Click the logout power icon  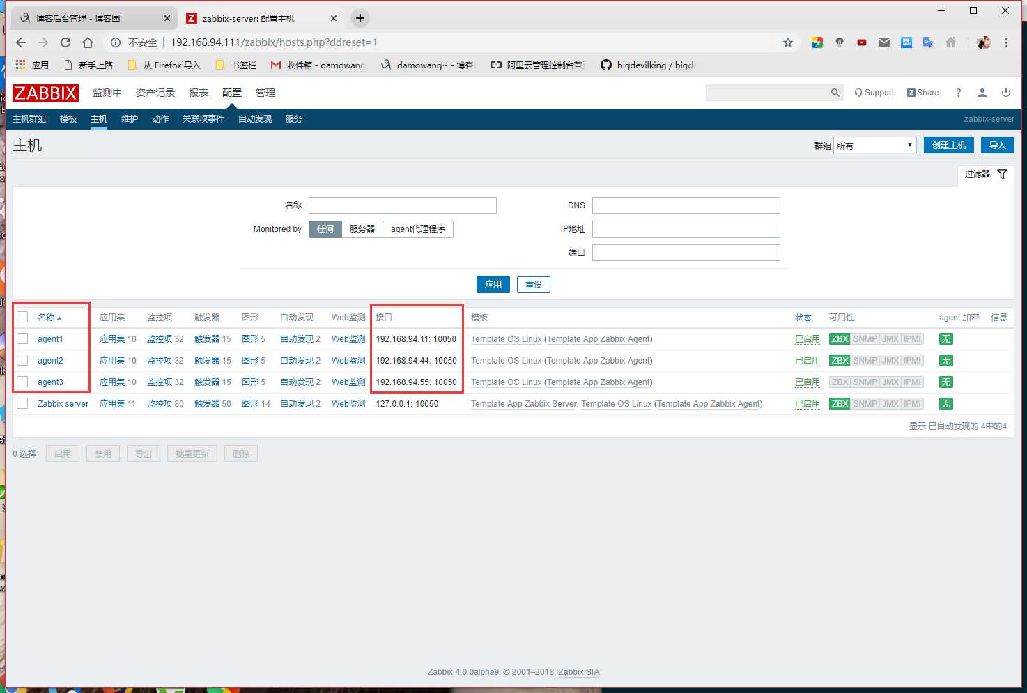pos(1006,93)
